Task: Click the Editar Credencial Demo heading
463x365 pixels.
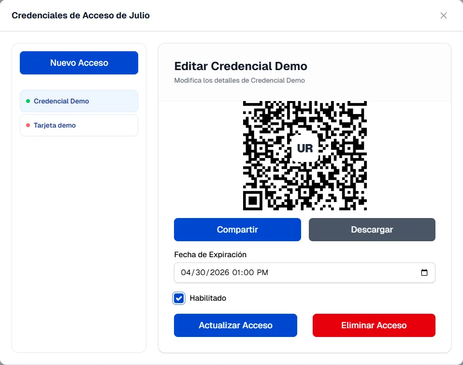Action: click(241, 66)
